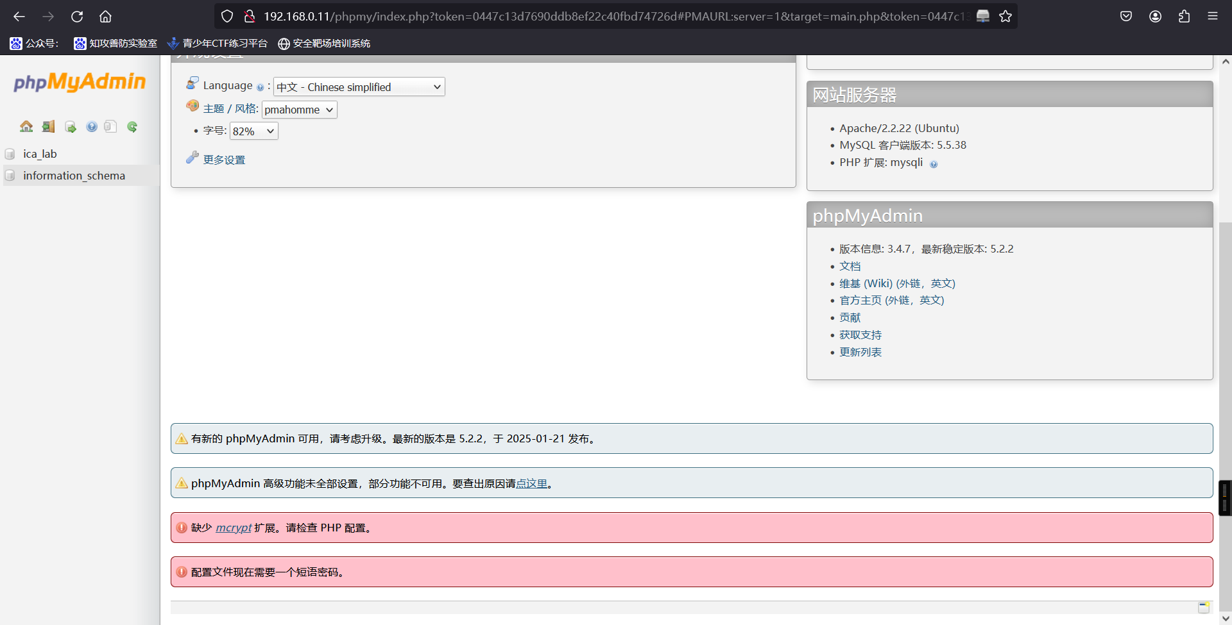The height and width of the screenshot is (625, 1232).
Task: Click the theme palette icon before 主题 / 风格
Action: 192,106
